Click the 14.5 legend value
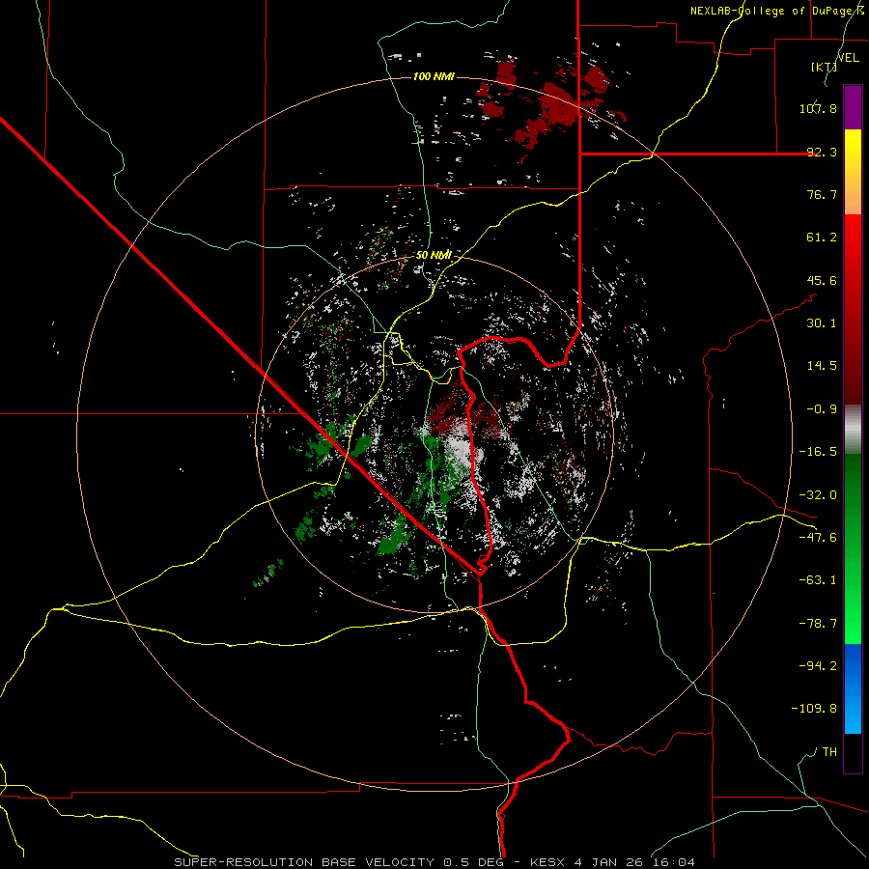869x869 pixels. (x=822, y=366)
